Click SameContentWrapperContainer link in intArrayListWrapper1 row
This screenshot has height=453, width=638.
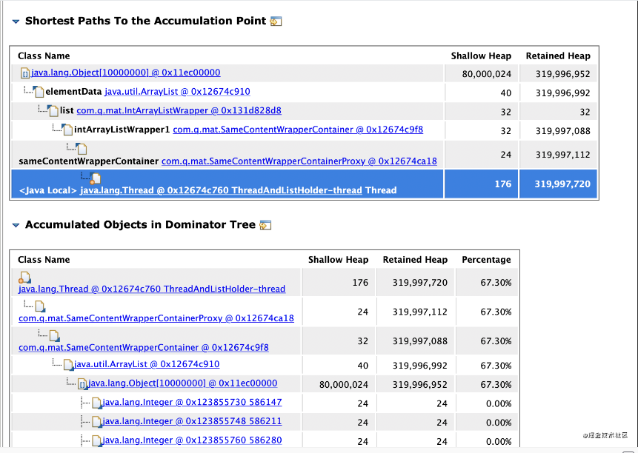(297, 130)
